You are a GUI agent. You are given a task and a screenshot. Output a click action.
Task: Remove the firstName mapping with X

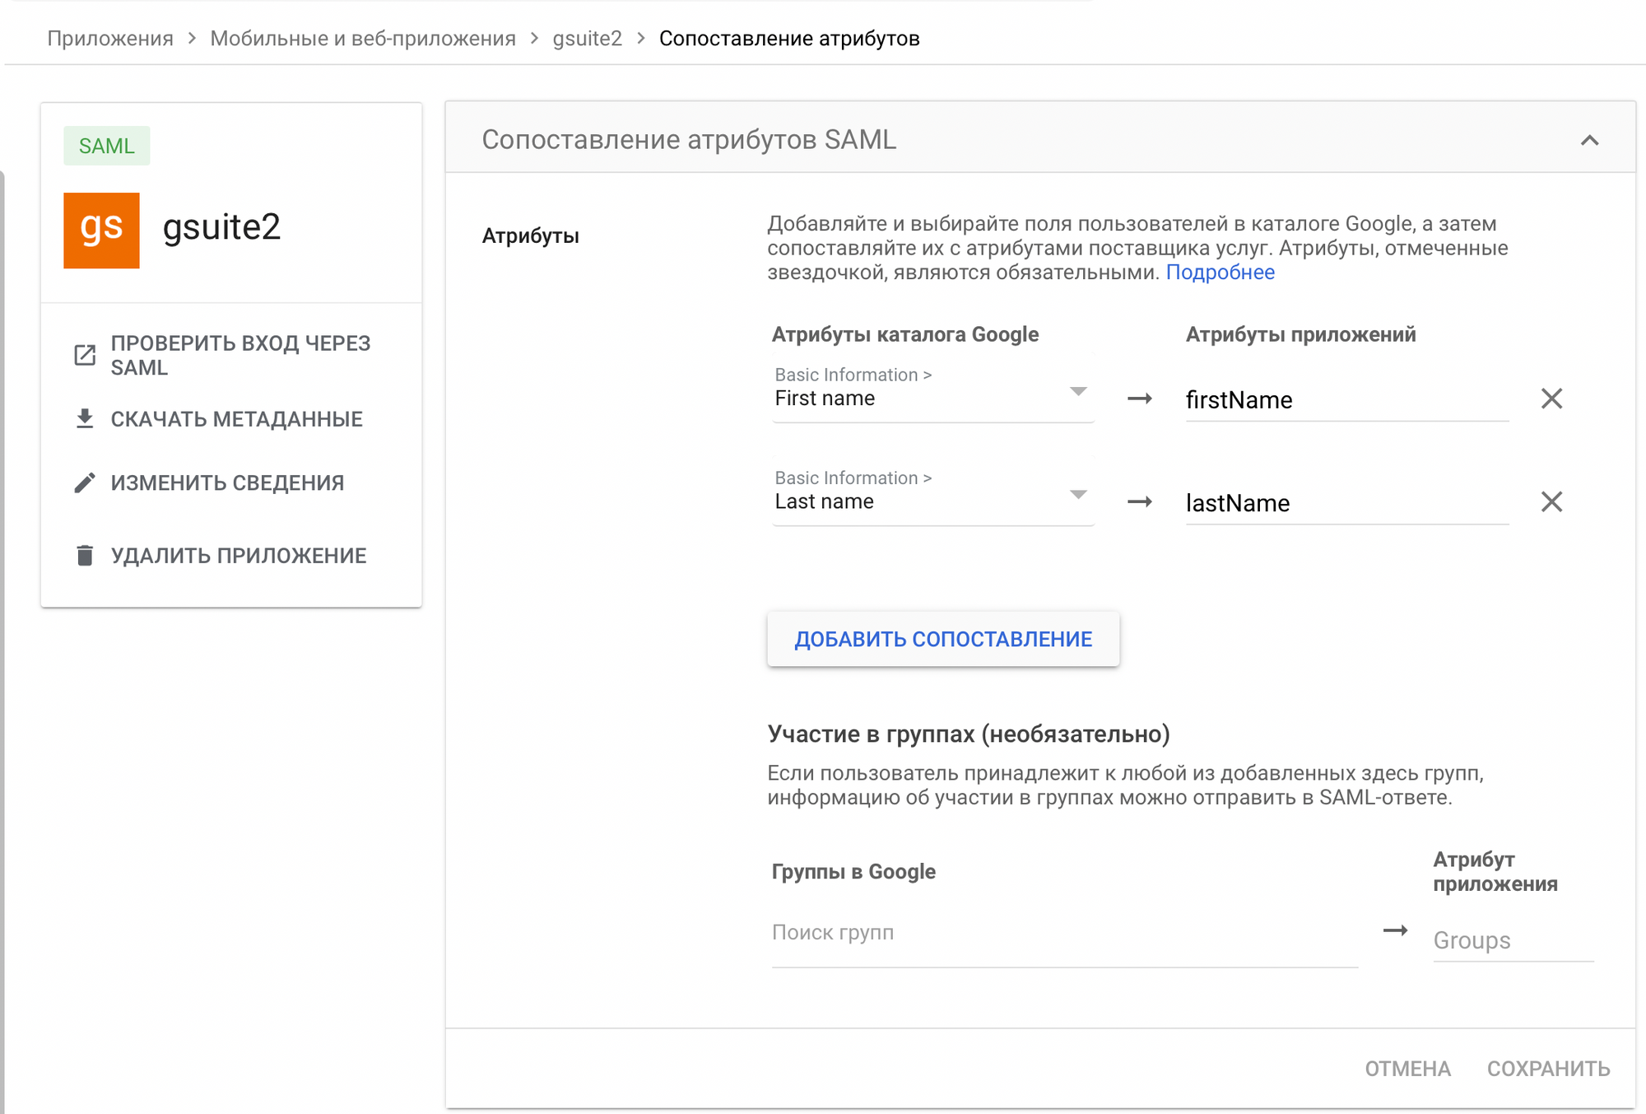tap(1551, 399)
